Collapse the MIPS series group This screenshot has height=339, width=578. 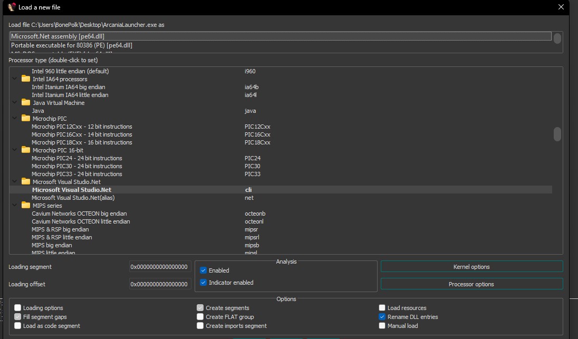click(x=15, y=205)
